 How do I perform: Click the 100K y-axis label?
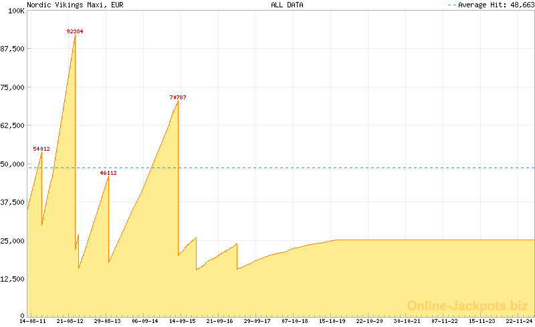15,11
